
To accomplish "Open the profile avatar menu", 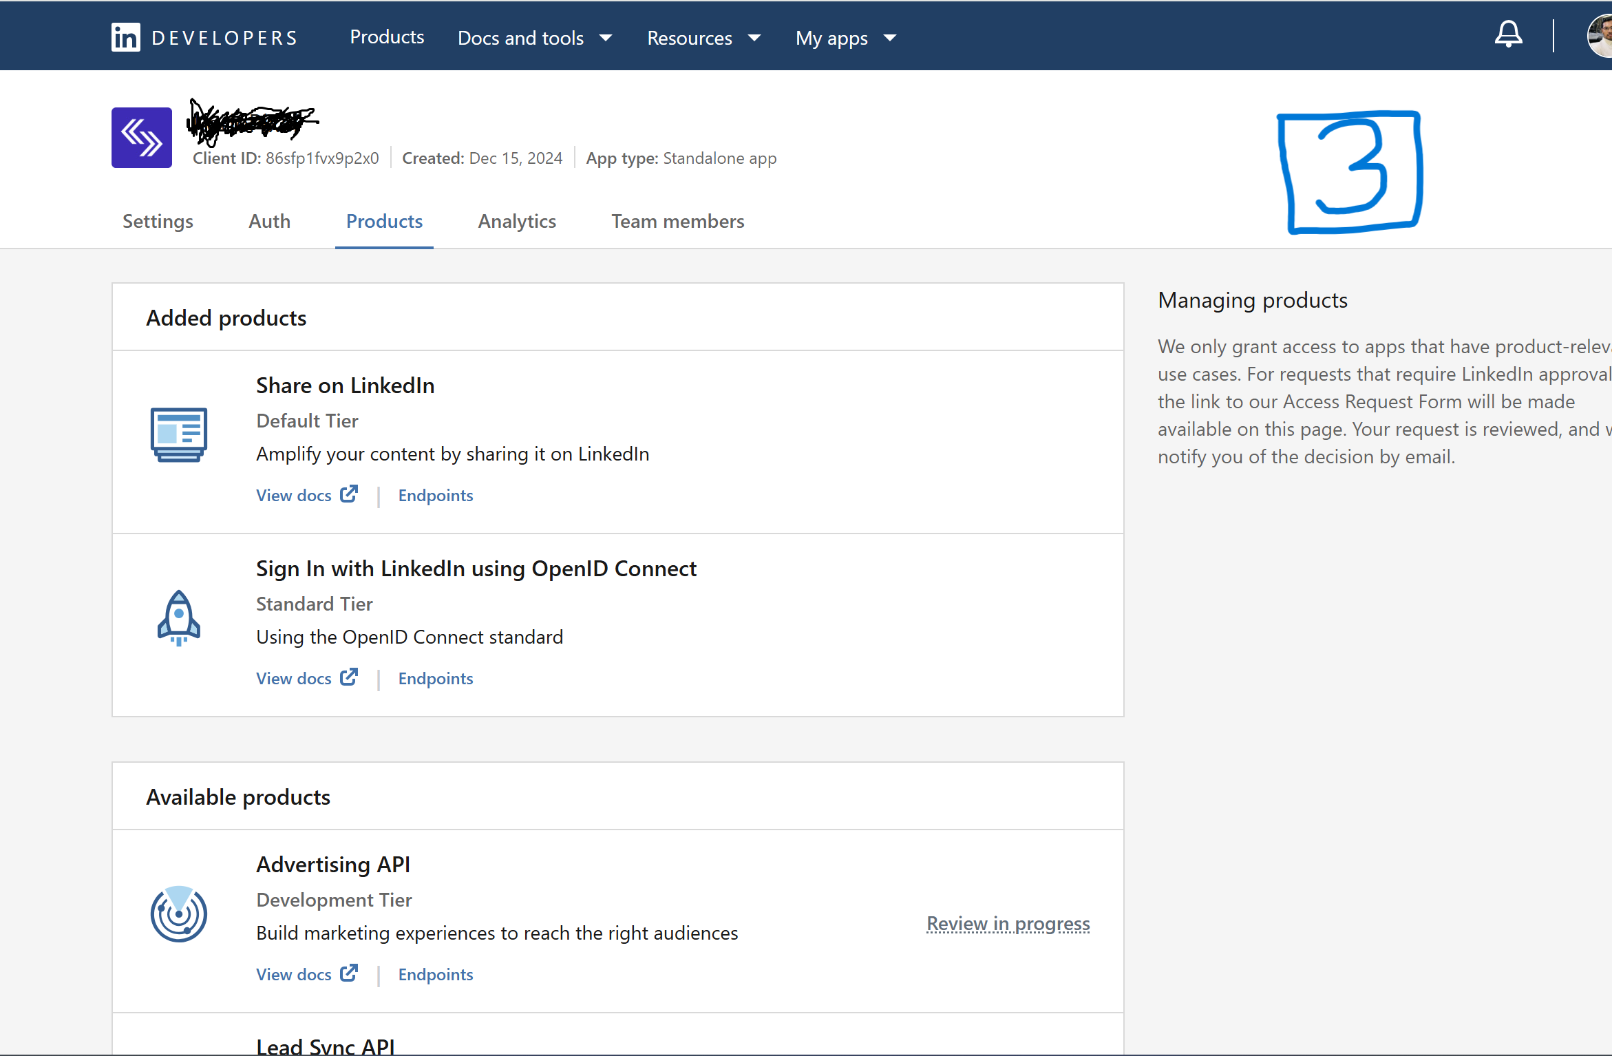I will point(1600,36).
